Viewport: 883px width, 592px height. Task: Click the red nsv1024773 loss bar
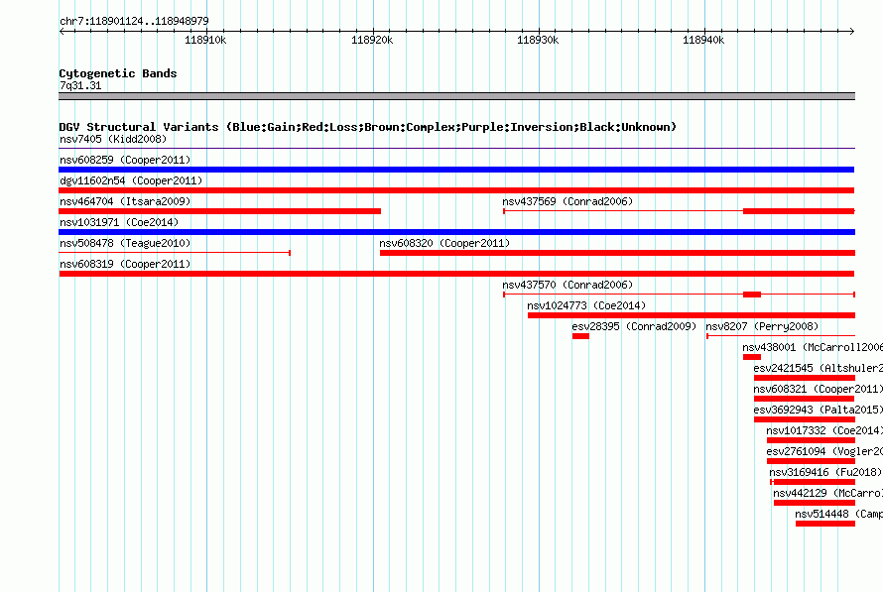coord(691,315)
